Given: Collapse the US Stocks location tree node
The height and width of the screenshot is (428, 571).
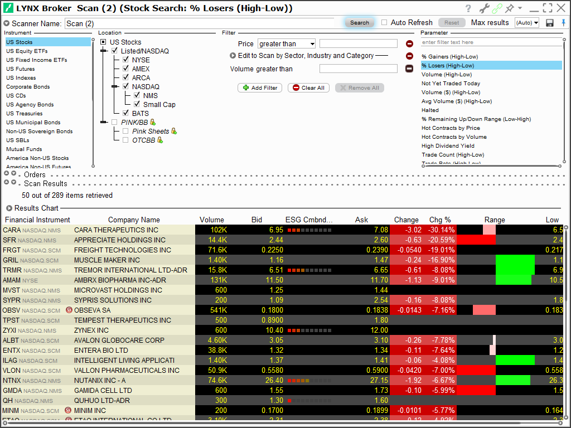Looking at the screenshot, I should (x=103, y=42).
